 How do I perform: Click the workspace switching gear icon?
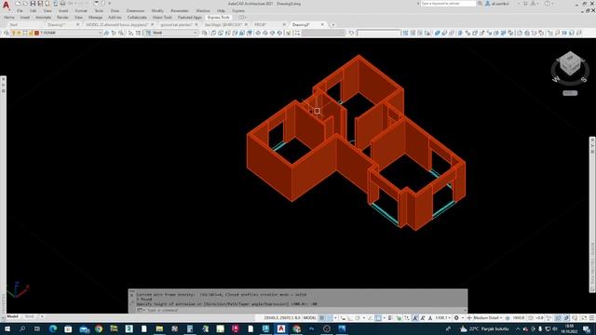tap(456, 318)
